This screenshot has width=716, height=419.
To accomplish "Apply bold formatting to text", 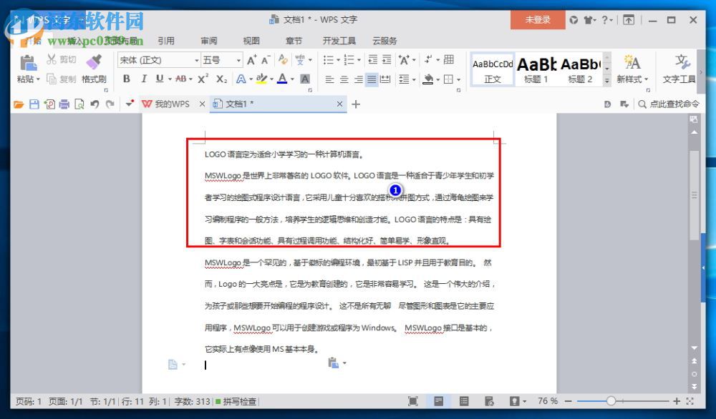I will (x=127, y=79).
